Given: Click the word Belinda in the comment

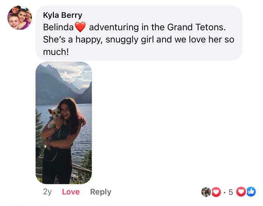Looking at the screenshot, I should (x=58, y=27).
